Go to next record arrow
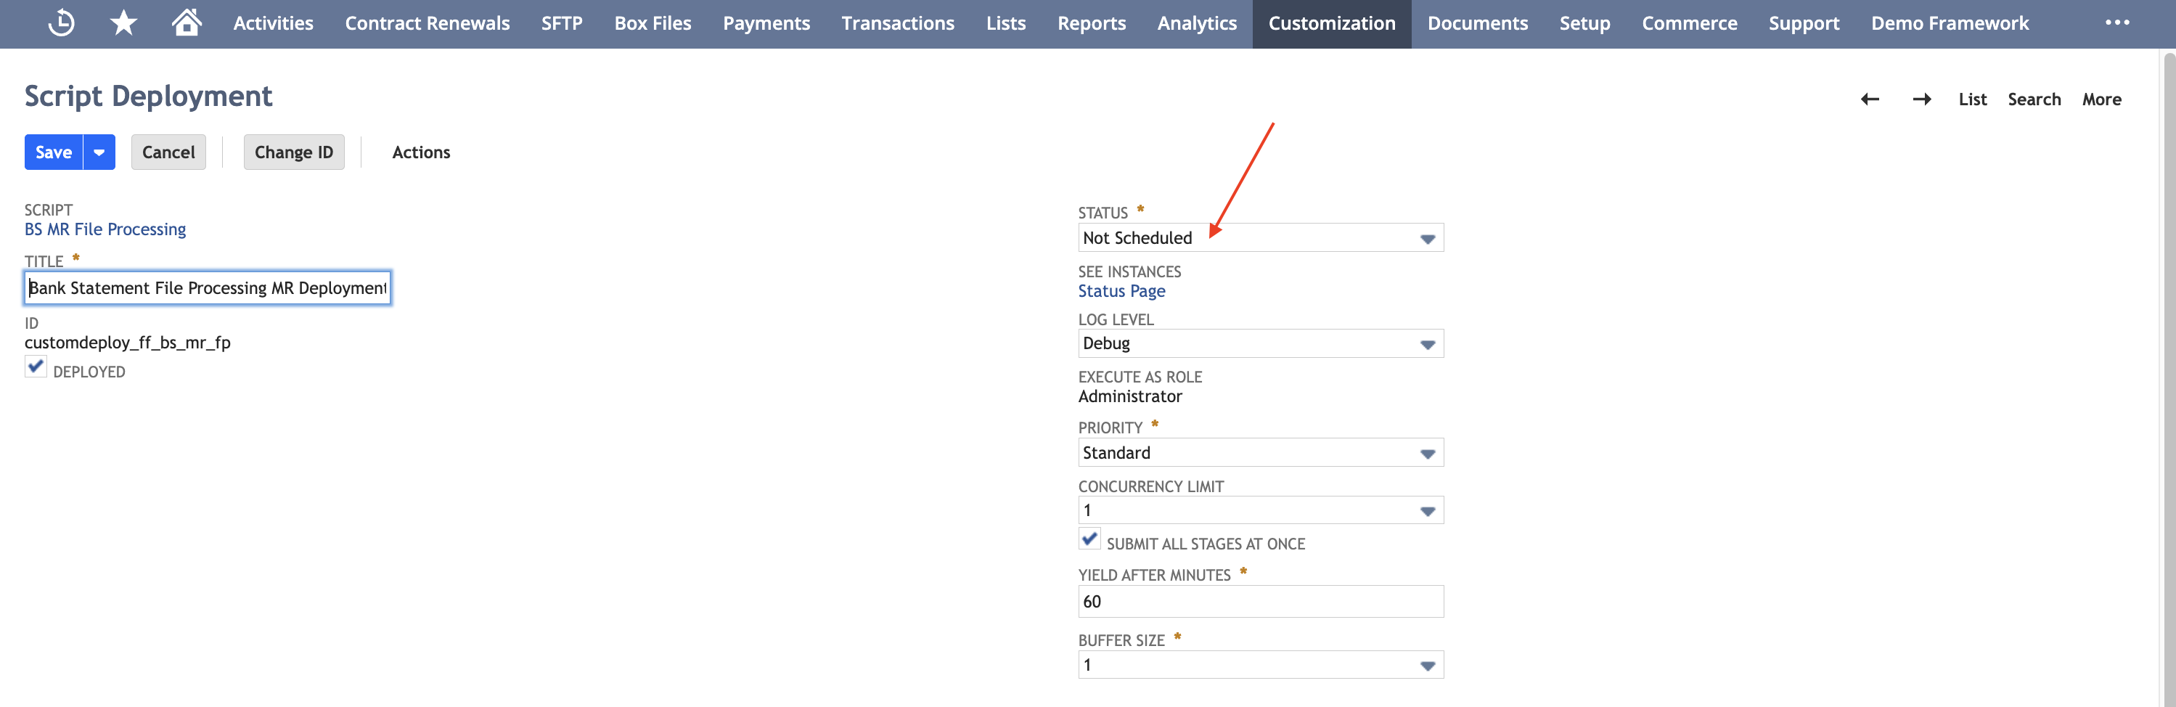 pos(1923,99)
